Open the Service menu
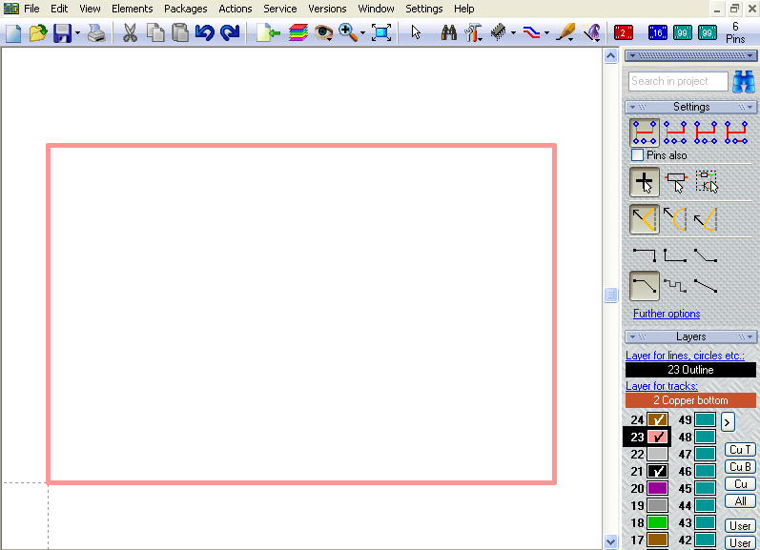This screenshot has height=550, width=760. (x=279, y=9)
